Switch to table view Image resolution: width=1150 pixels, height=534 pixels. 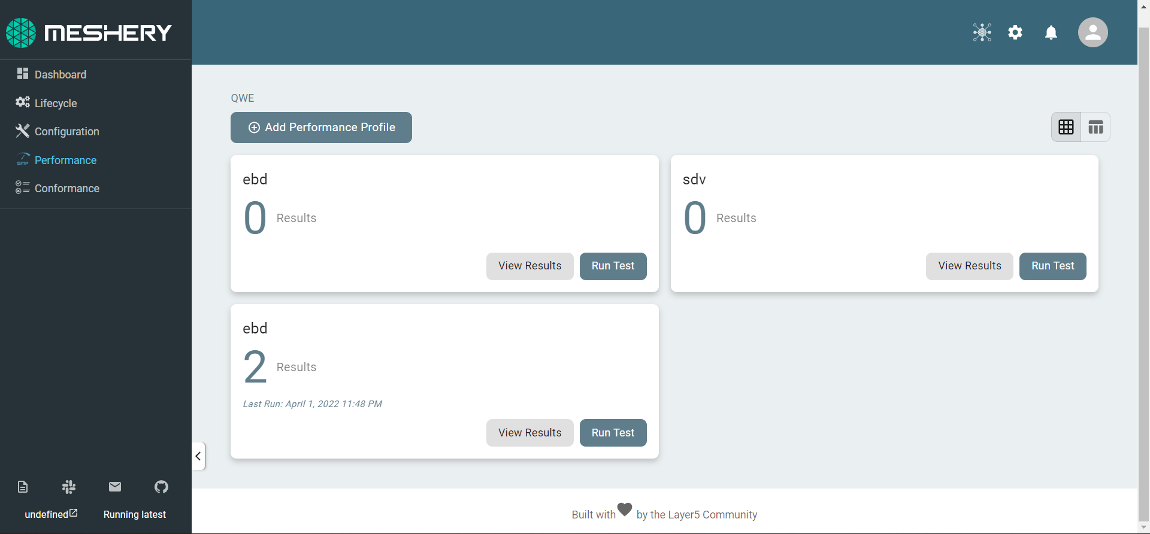coord(1095,127)
